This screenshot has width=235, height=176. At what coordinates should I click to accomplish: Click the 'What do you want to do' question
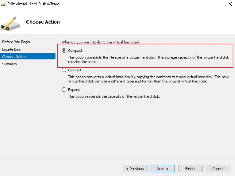click(x=101, y=42)
